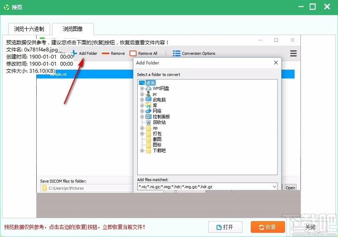
Task: Switch to the 浏览图像 tab
Action: (73, 29)
